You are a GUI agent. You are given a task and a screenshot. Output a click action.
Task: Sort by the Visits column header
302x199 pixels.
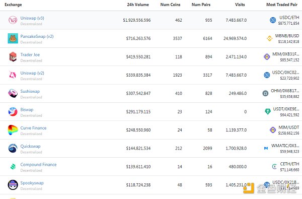tap(240, 5)
